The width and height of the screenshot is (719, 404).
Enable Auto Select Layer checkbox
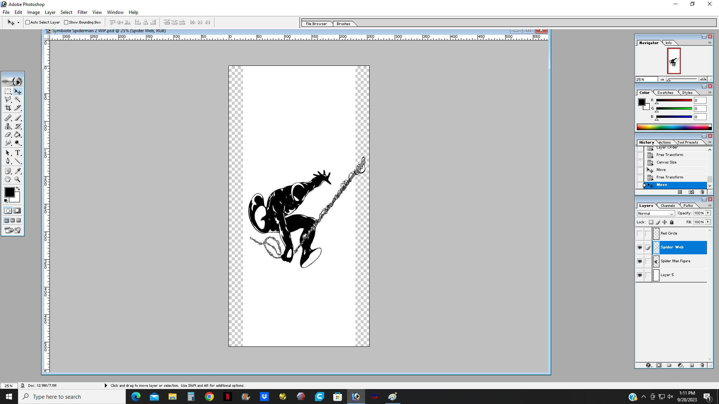28,22
